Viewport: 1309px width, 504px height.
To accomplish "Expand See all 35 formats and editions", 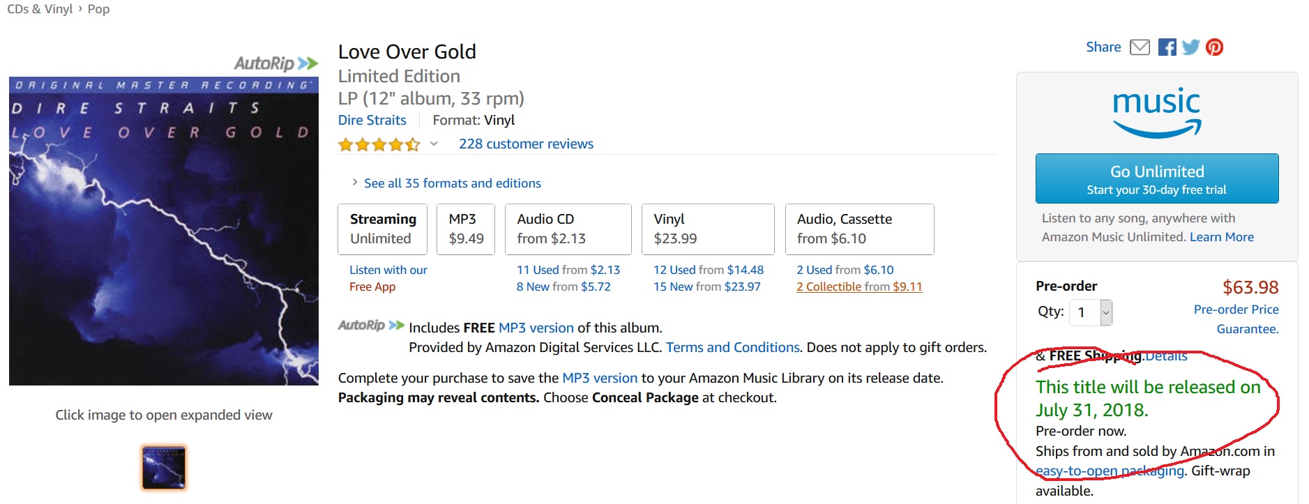I will tap(451, 183).
